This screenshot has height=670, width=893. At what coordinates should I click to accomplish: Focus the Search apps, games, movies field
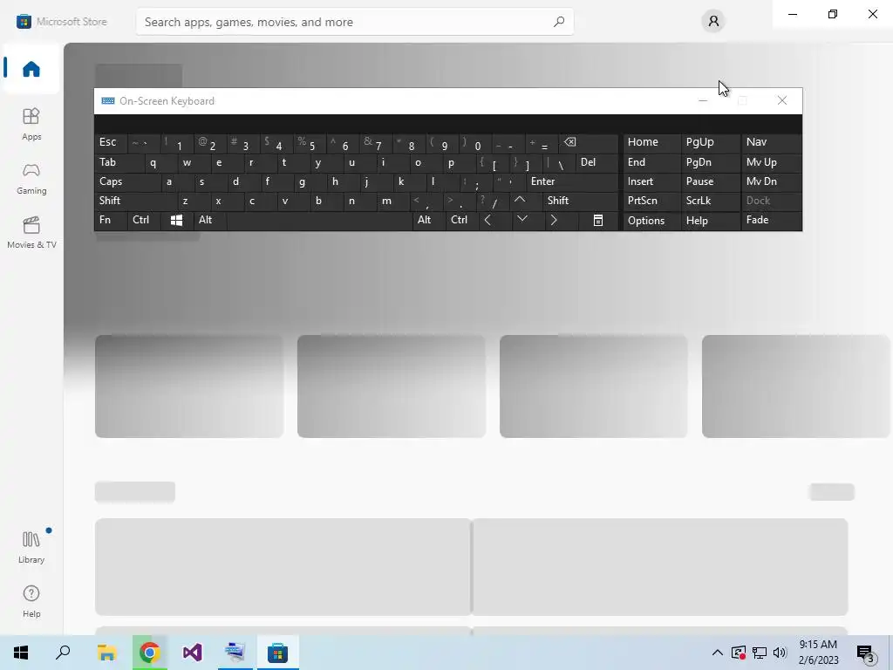pyautogui.click(x=354, y=22)
